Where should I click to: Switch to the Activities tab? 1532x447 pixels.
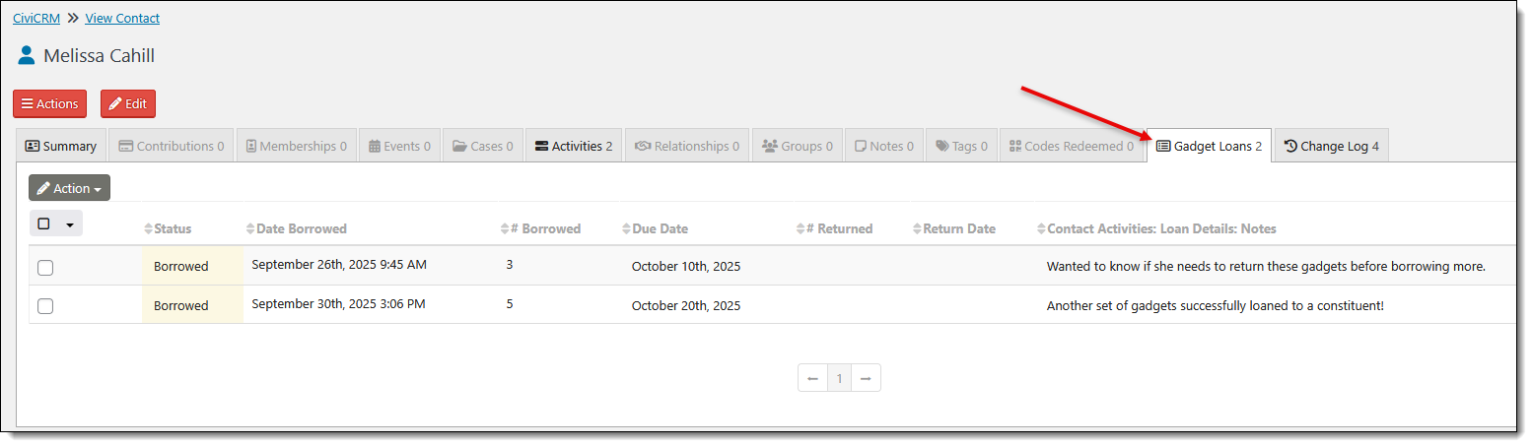573,146
